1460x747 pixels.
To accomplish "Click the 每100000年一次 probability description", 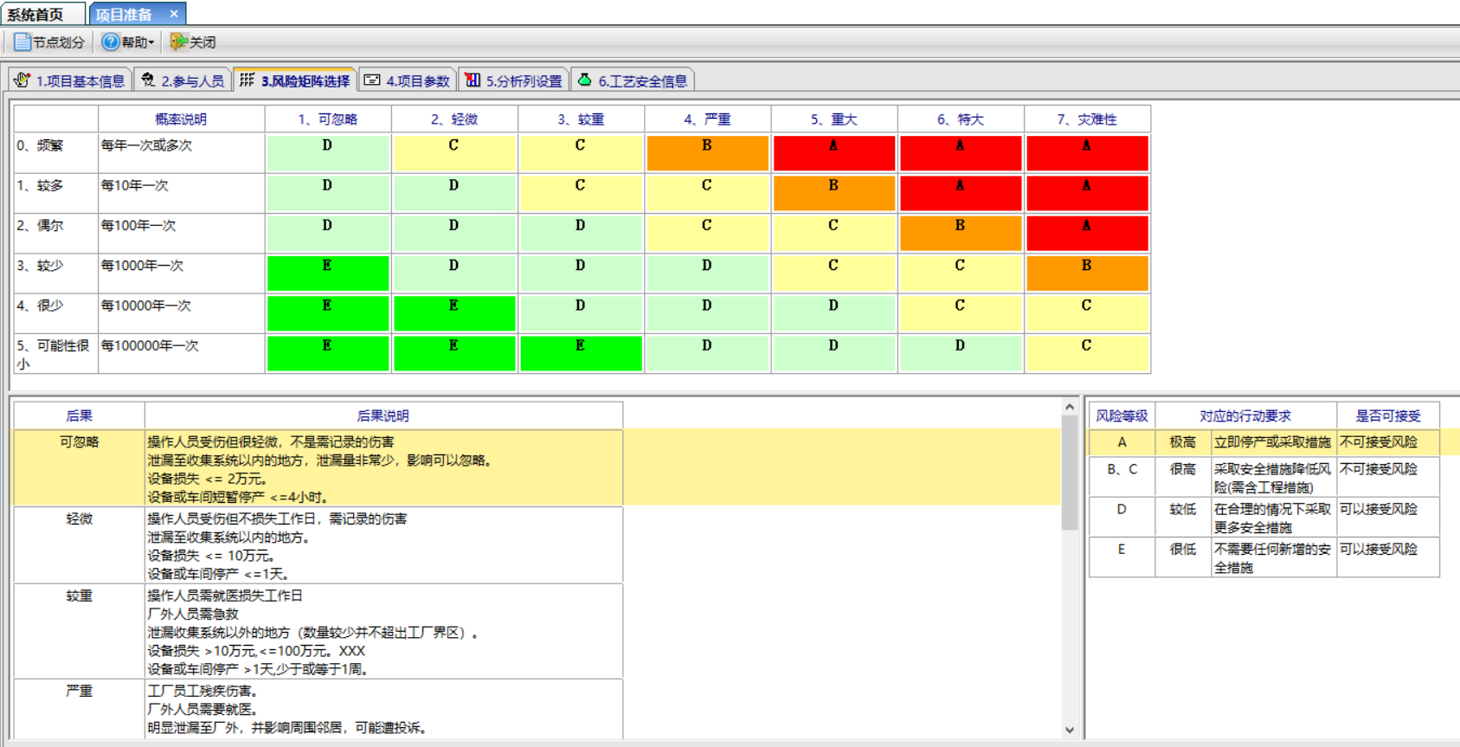I will tap(181, 353).
